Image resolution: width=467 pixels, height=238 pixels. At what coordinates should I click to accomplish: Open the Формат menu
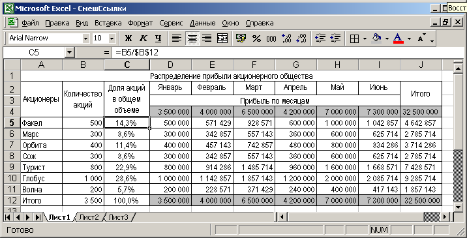tap(140, 23)
